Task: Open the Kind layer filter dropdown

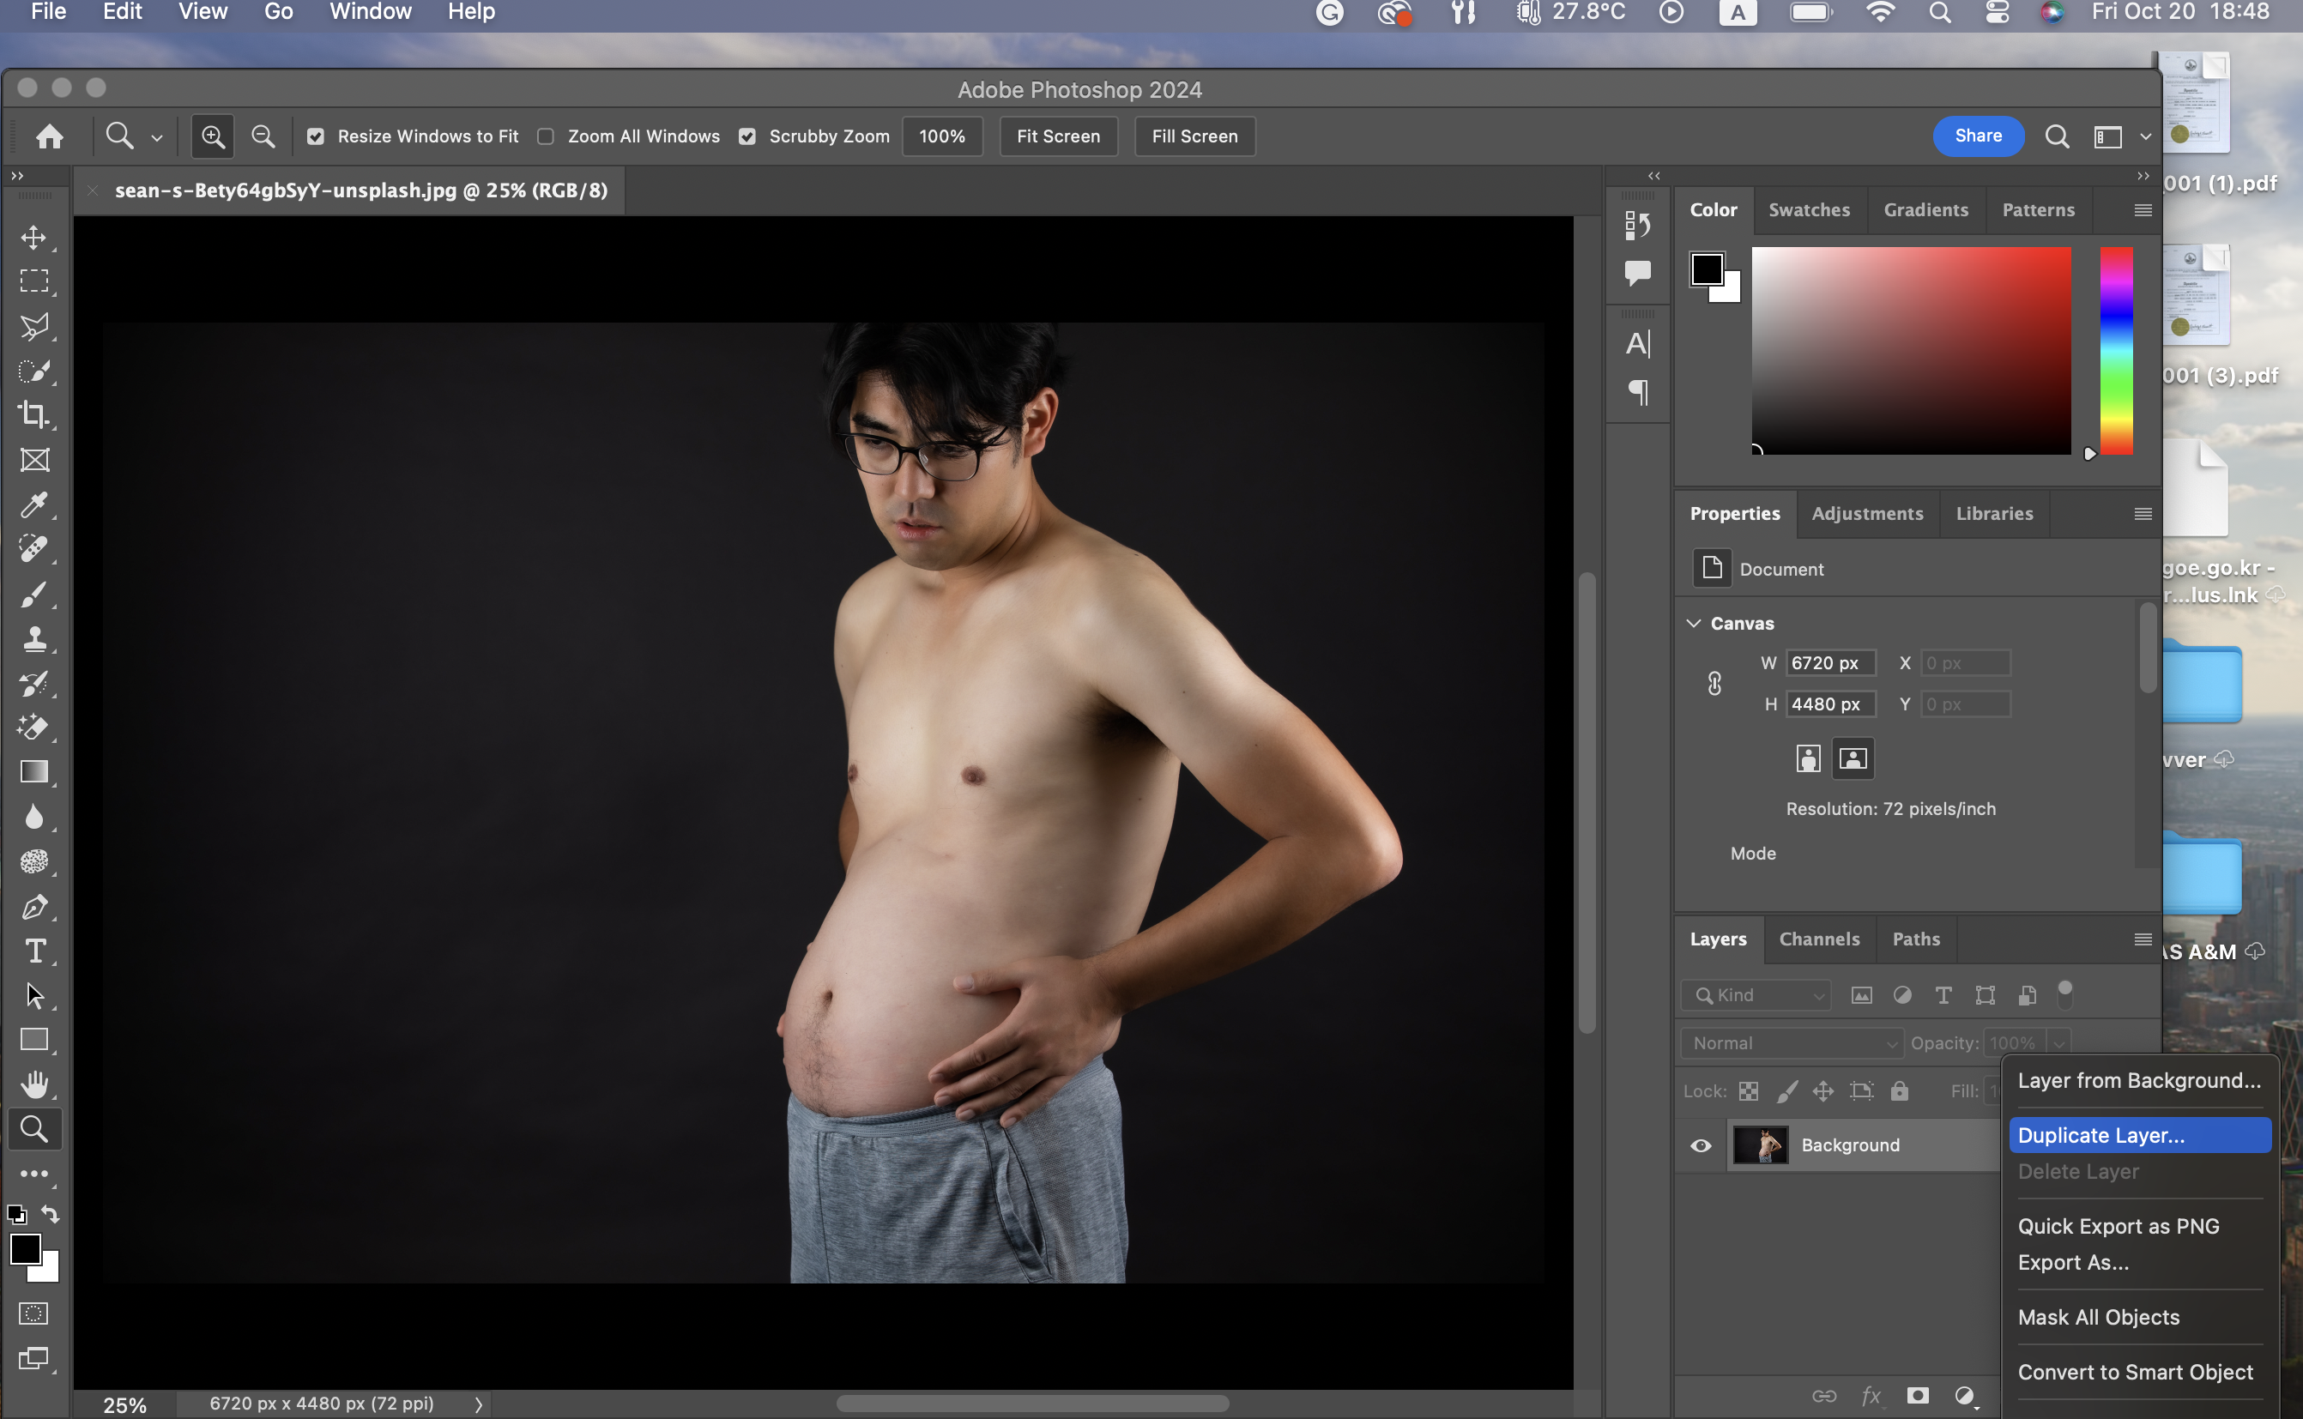Action: (1756, 995)
